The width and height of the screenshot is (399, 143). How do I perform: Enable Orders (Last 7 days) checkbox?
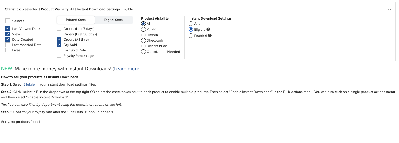click(59, 28)
